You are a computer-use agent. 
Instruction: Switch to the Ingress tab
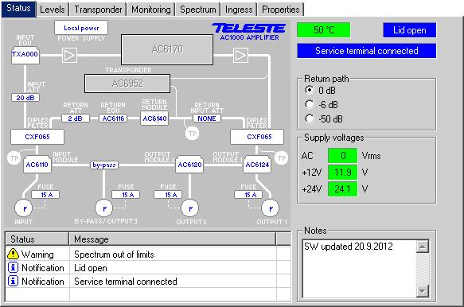pyautogui.click(x=239, y=10)
